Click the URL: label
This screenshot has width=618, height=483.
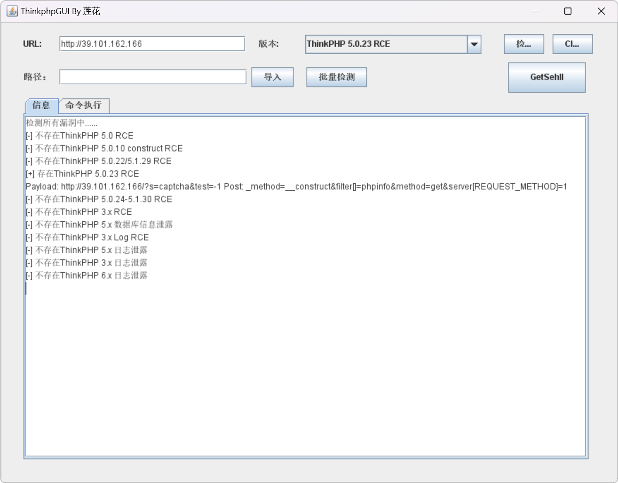click(x=32, y=44)
